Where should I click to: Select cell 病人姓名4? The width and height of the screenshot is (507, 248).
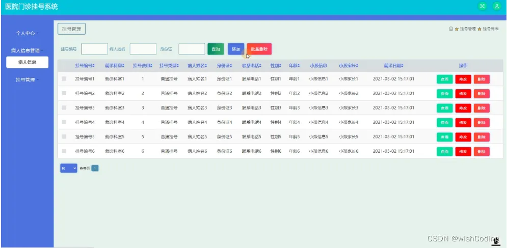click(x=197, y=122)
